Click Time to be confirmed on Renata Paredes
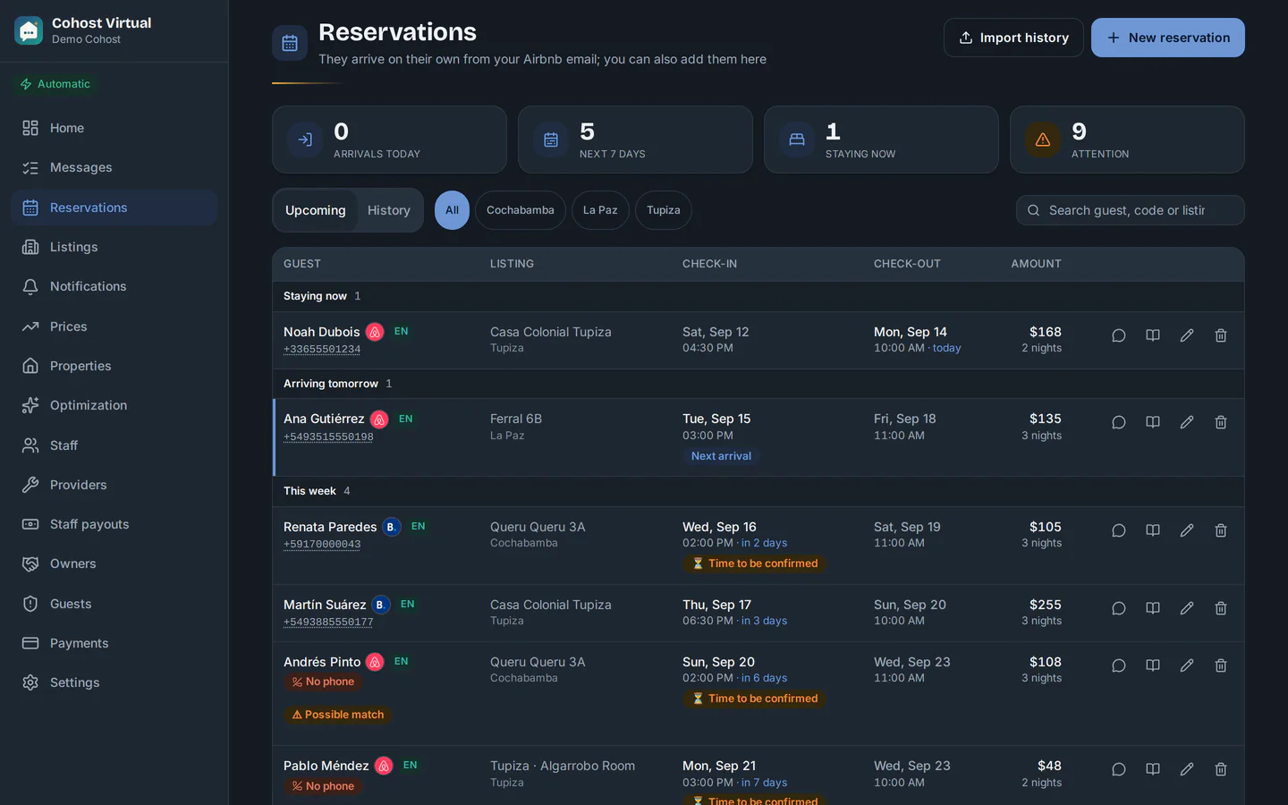Screen dimensions: 1288x805 click(x=755, y=563)
